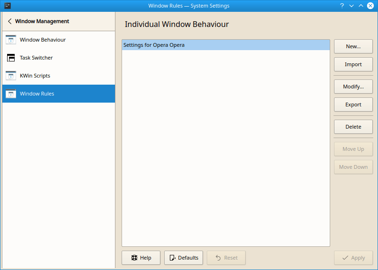378x270 pixels.
Task: Click the Window Behaviour sidebar icon
Action: pos(11,40)
